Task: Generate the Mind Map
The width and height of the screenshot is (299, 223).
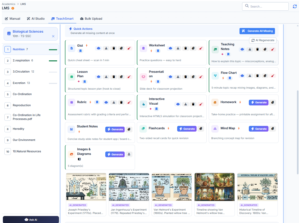Action: coord(259,129)
